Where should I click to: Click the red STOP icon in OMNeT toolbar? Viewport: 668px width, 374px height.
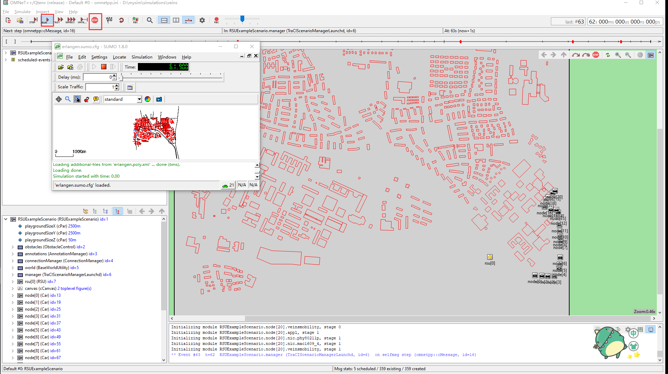click(95, 20)
